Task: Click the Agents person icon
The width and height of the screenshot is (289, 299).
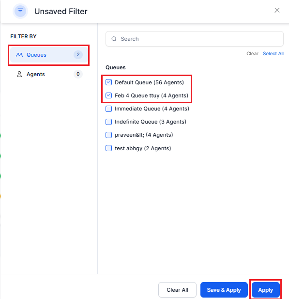Action: click(x=19, y=74)
